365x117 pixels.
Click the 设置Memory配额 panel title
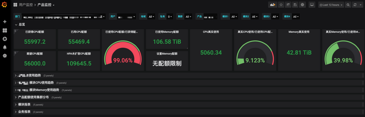167,54
